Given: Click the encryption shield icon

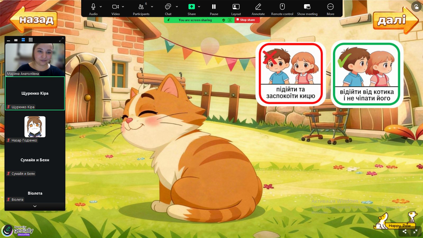Looking at the screenshot, I should 224,20.
